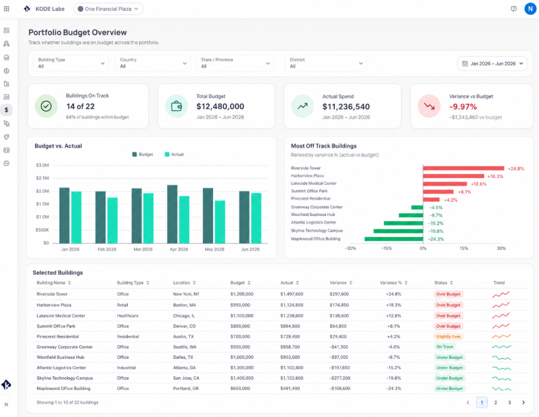Viewport: 539px width, 417px height.
Task: Sort by Status column arrows
Action: click(x=451, y=283)
